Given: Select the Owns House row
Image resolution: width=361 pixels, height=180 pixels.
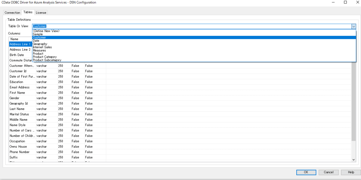Looking at the screenshot, I should click(x=57, y=147).
